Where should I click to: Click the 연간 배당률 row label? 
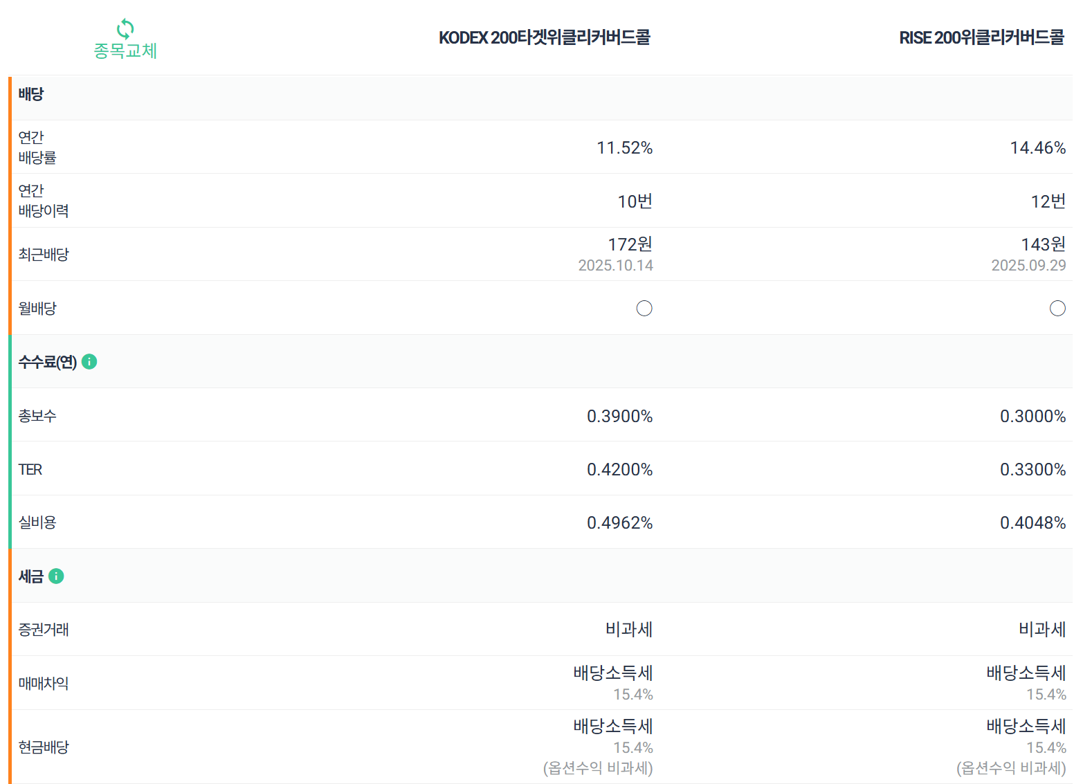click(x=37, y=147)
